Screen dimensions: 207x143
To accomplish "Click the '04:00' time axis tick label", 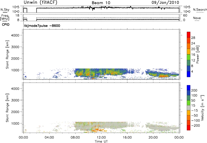I will (49, 138).
